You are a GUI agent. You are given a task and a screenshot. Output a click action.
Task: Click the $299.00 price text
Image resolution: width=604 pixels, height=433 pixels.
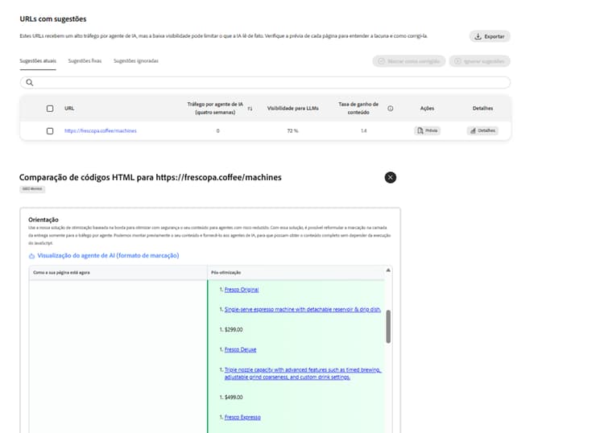[234, 329]
